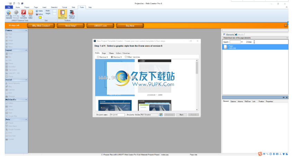Click the copy pages icon in quick access toolbar
The image size is (292, 157).
14,3
